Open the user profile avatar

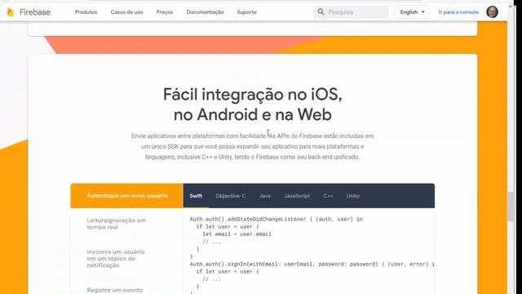492,12
